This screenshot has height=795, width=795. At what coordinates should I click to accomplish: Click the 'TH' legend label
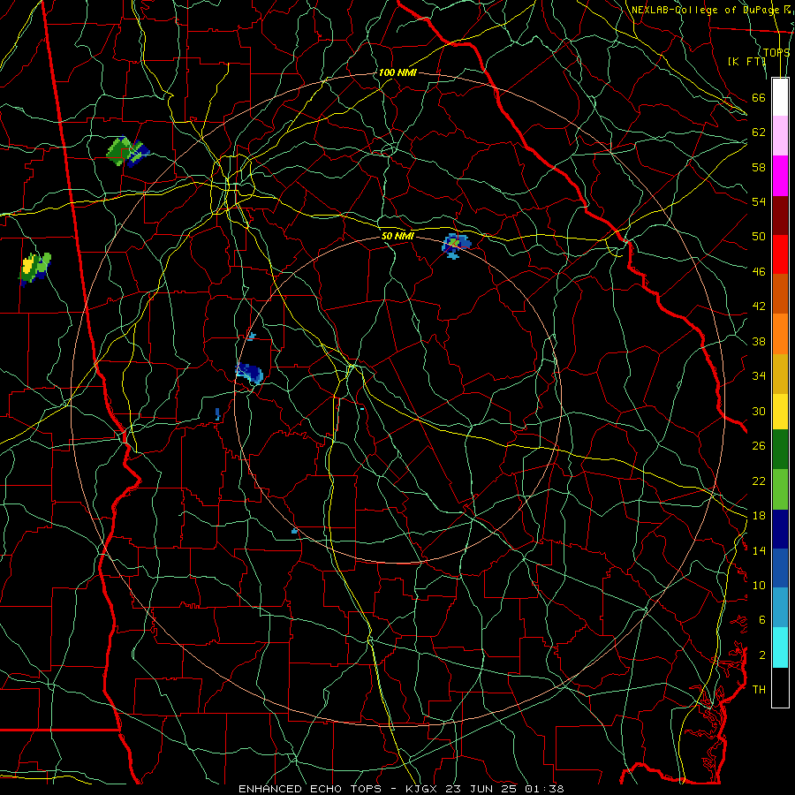759,690
